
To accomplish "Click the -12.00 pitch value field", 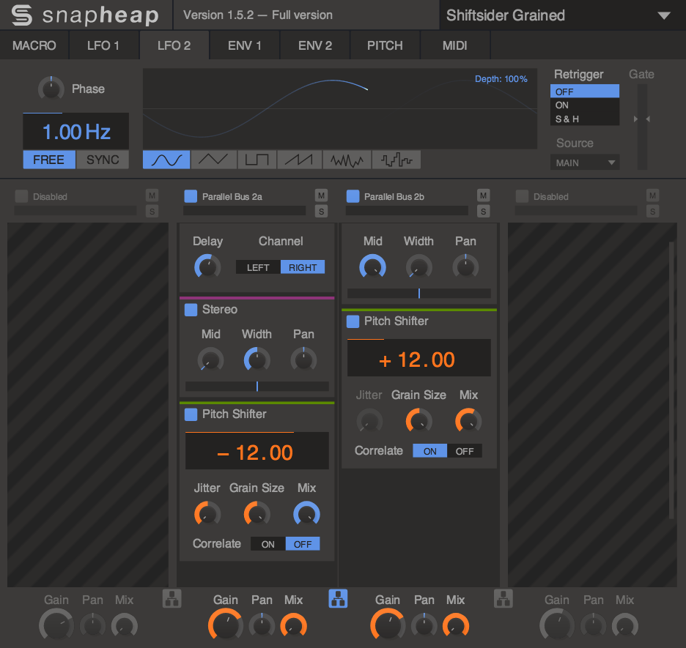I will click(257, 451).
